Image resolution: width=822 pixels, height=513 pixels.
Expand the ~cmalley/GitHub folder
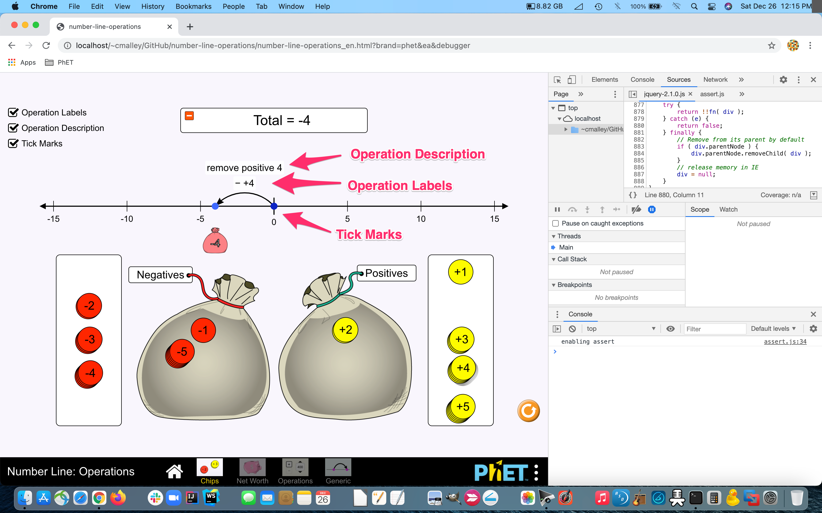566,129
